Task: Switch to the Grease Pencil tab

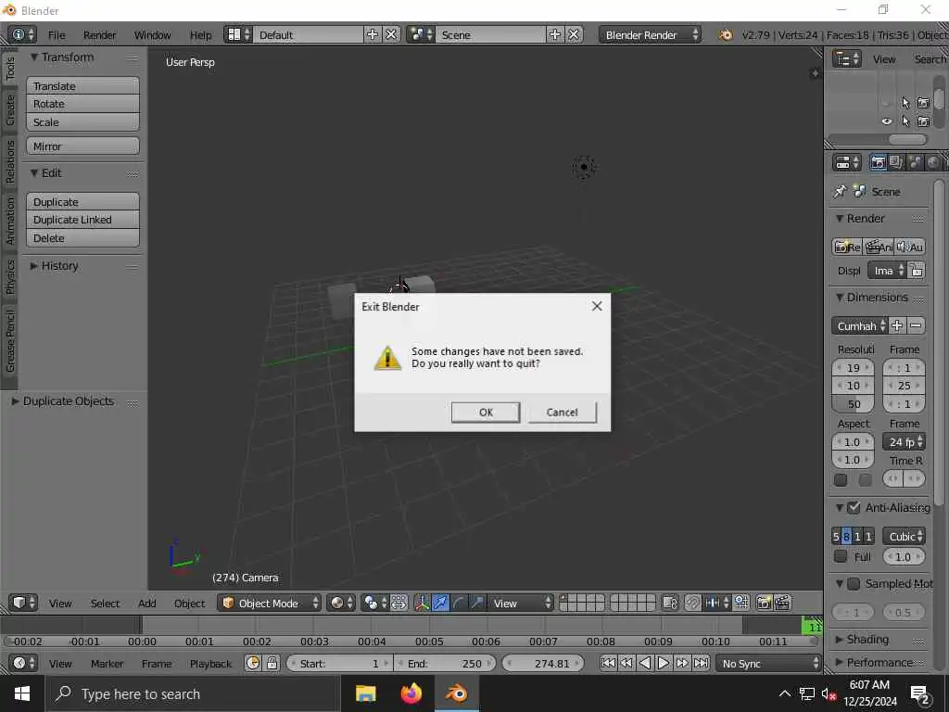Action: (x=9, y=341)
